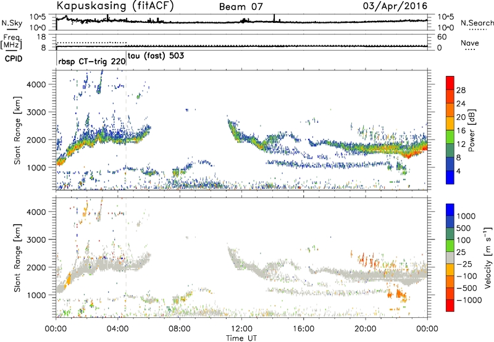Image resolution: width=494 pixels, height=342 pixels.
Task: Click the "Slant Range [km]" label of velocity panel
Action: (17, 258)
